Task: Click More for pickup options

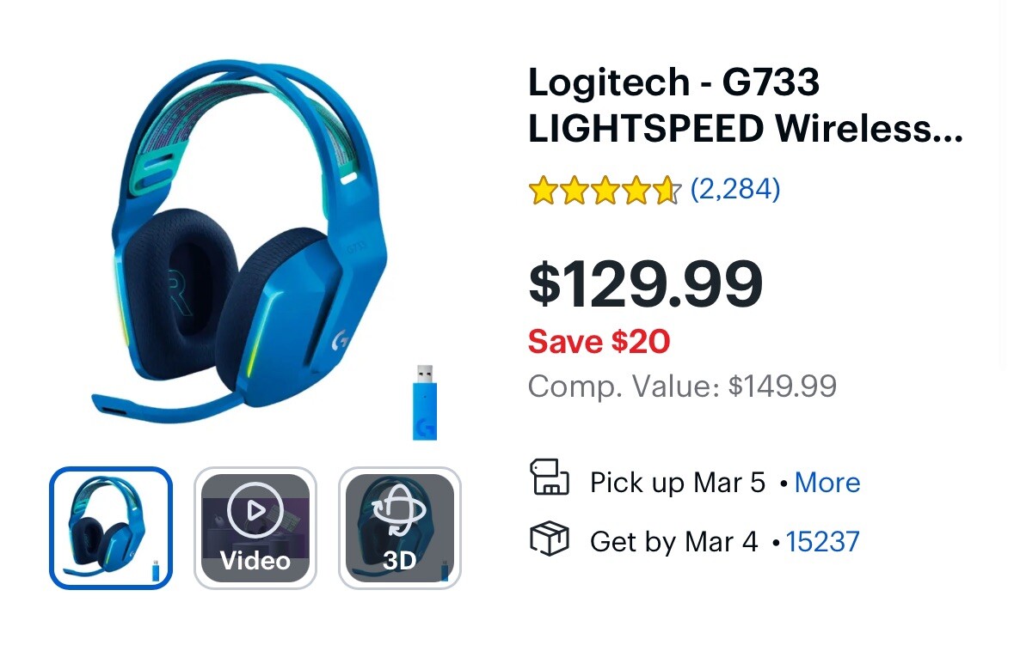Action: 827,483
